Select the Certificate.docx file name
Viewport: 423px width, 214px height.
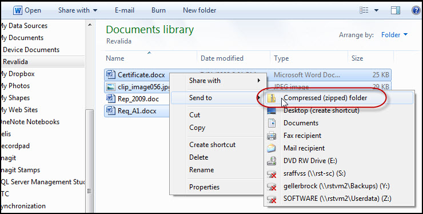tap(141, 75)
